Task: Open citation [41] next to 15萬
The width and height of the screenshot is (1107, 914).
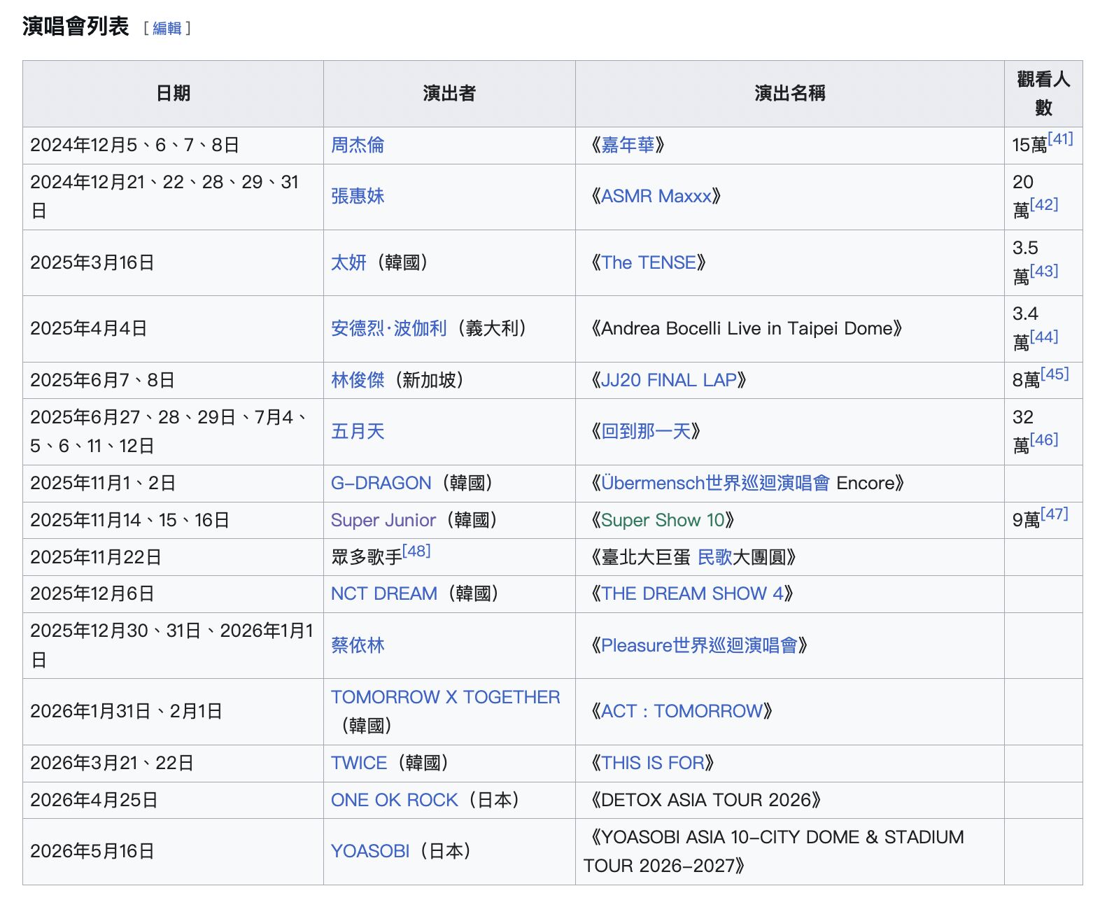Action: point(1060,139)
